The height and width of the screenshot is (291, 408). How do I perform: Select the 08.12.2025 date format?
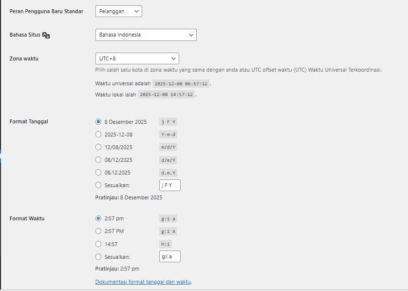pyautogui.click(x=98, y=172)
